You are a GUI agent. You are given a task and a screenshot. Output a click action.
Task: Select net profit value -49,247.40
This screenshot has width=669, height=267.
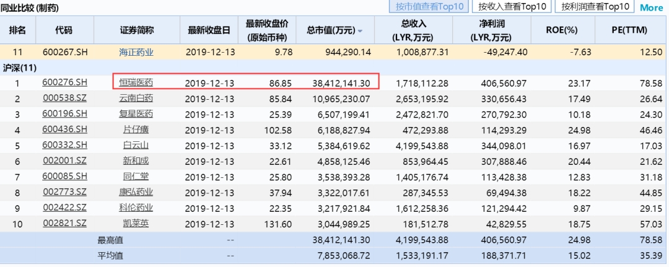coord(504,53)
